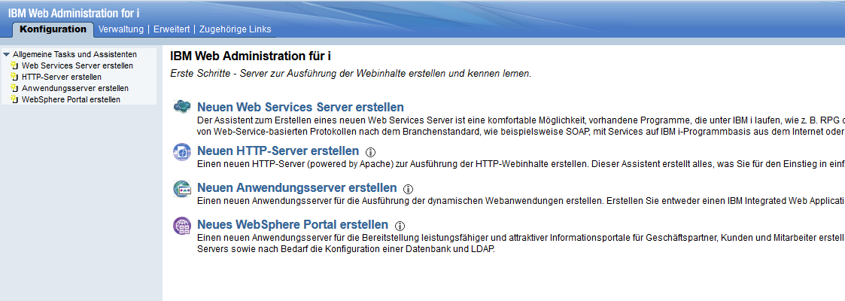
Task: Show info for Neuen Anwendungsserver erstellen
Action: tap(408, 189)
